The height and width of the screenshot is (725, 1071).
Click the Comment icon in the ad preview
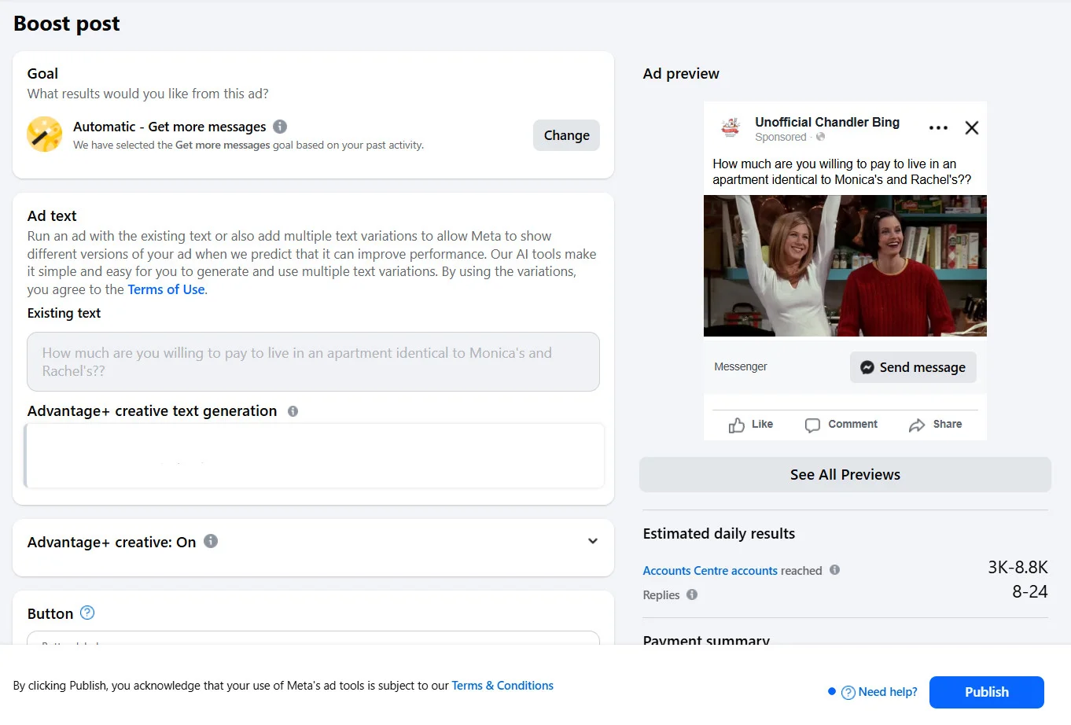(x=811, y=425)
